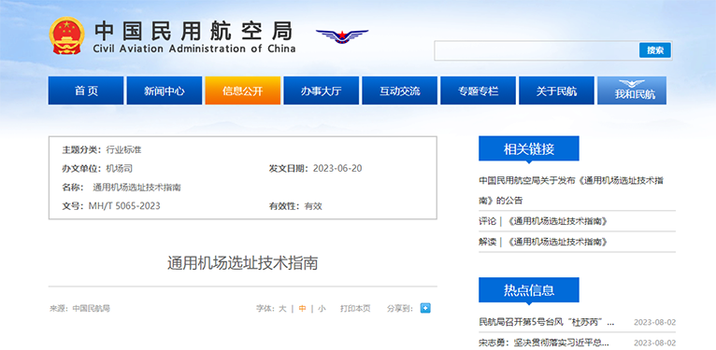Open 信息公开 navigation tab
This screenshot has height=350, width=716.
pos(243,91)
